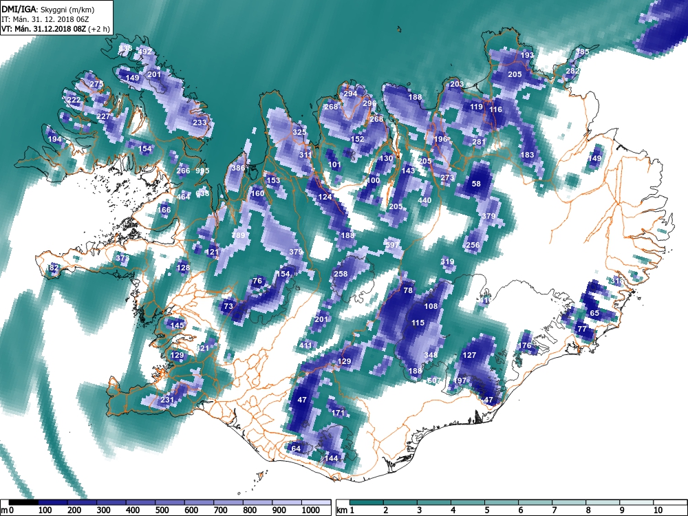Click the visibility value 115

(418, 323)
